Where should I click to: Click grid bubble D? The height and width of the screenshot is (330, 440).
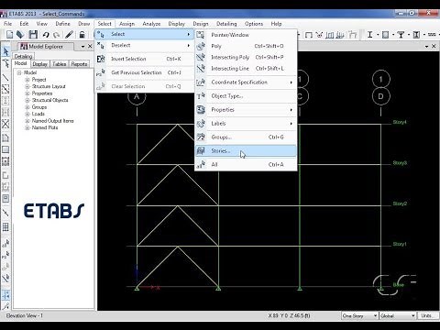coord(380,96)
